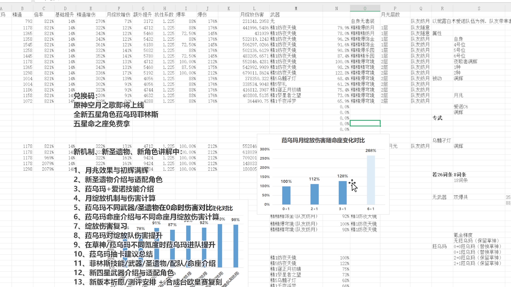Screen dimensions: 511x287
Task: Select column S header
Action: pyautogui.click(x=479, y=9)
